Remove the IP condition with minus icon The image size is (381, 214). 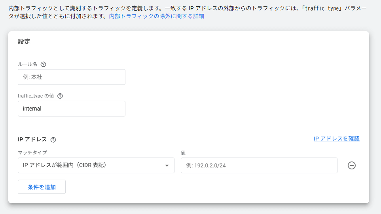[351, 165]
